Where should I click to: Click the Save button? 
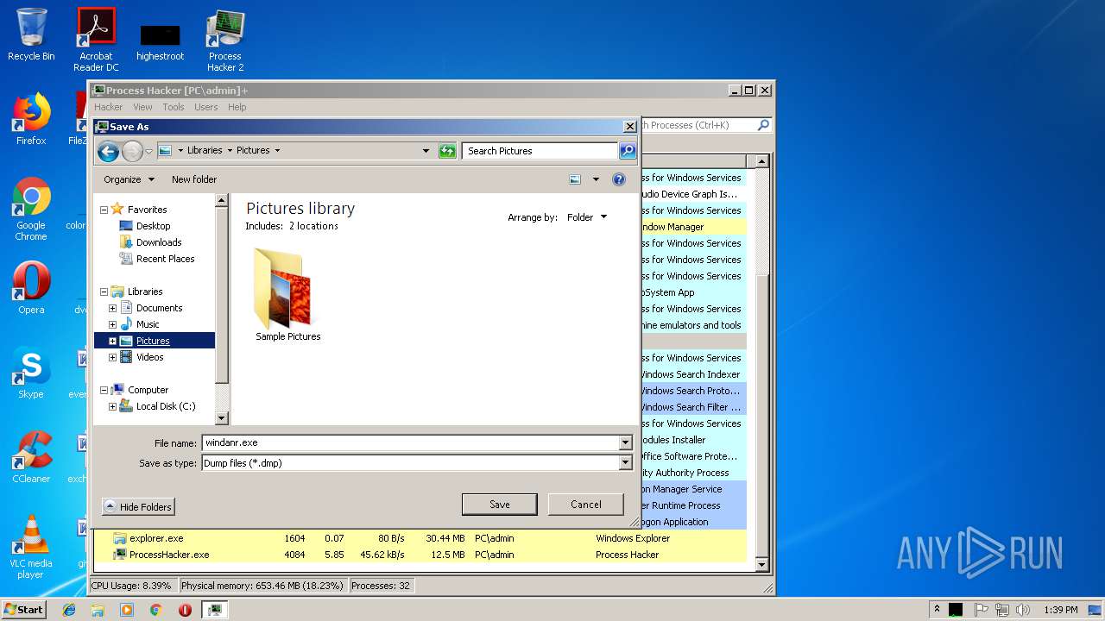tap(500, 505)
